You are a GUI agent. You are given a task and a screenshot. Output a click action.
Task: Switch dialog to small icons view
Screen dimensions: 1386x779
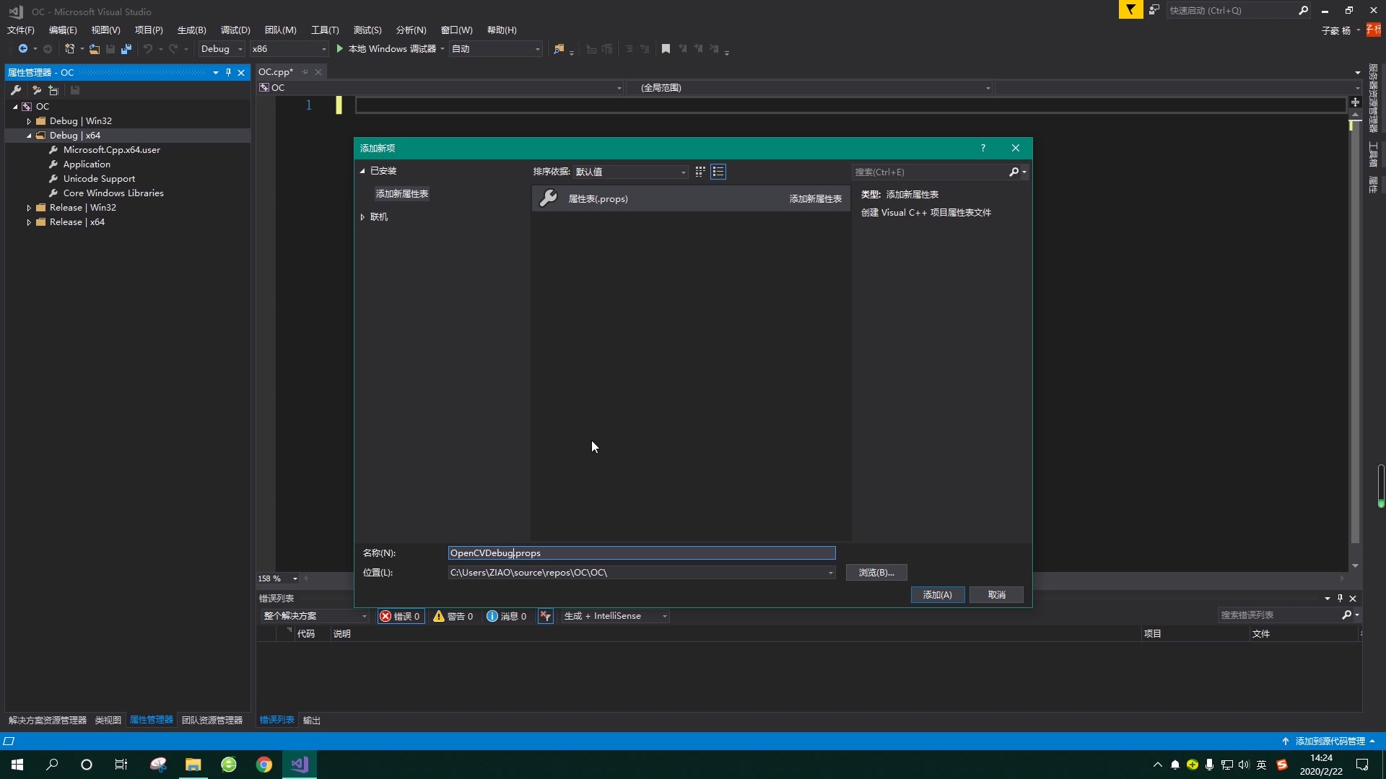tap(700, 172)
